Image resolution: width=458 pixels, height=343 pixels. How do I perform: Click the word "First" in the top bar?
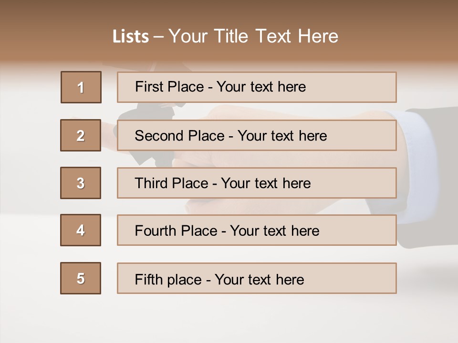point(148,87)
